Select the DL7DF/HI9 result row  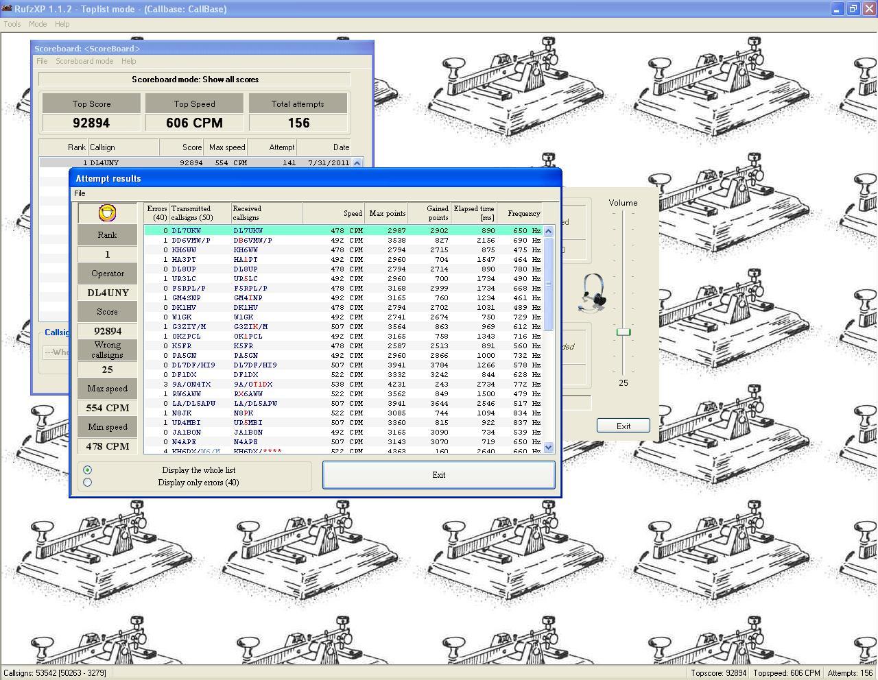point(344,365)
